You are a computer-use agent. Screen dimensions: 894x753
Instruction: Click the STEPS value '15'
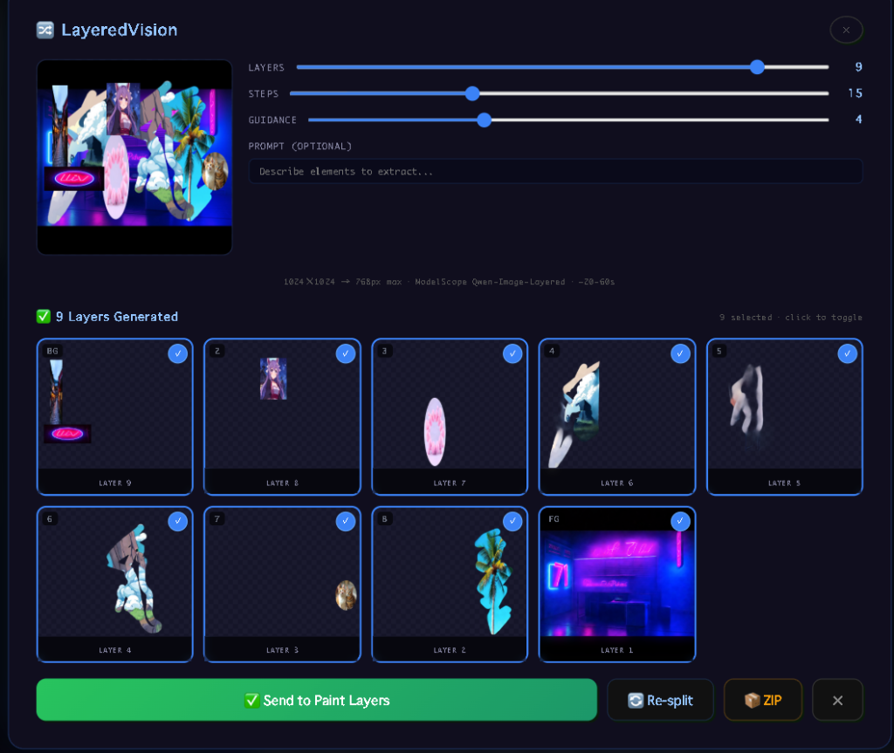click(856, 93)
